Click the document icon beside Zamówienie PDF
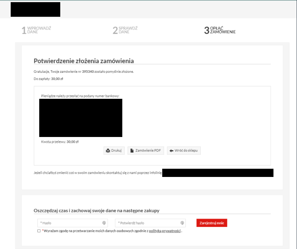Viewport: 297px width, 249px height. click(132, 151)
